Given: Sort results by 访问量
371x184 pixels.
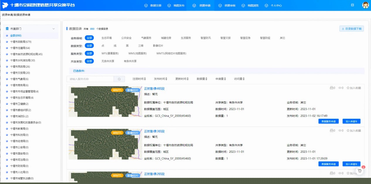Looking at the screenshot, I should (x=239, y=79).
